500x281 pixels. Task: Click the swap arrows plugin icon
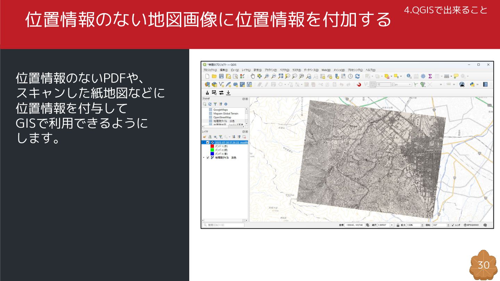tap(221, 93)
